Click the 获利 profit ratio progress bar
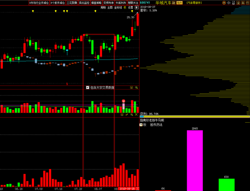This screenshot has height=191, width=250. 195,117
